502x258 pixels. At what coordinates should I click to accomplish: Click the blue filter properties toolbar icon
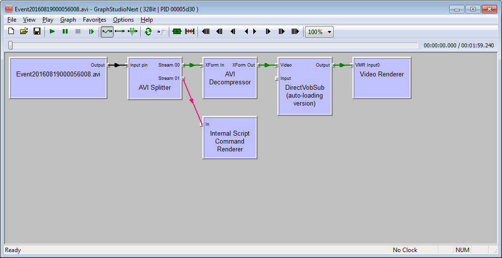(x=161, y=32)
